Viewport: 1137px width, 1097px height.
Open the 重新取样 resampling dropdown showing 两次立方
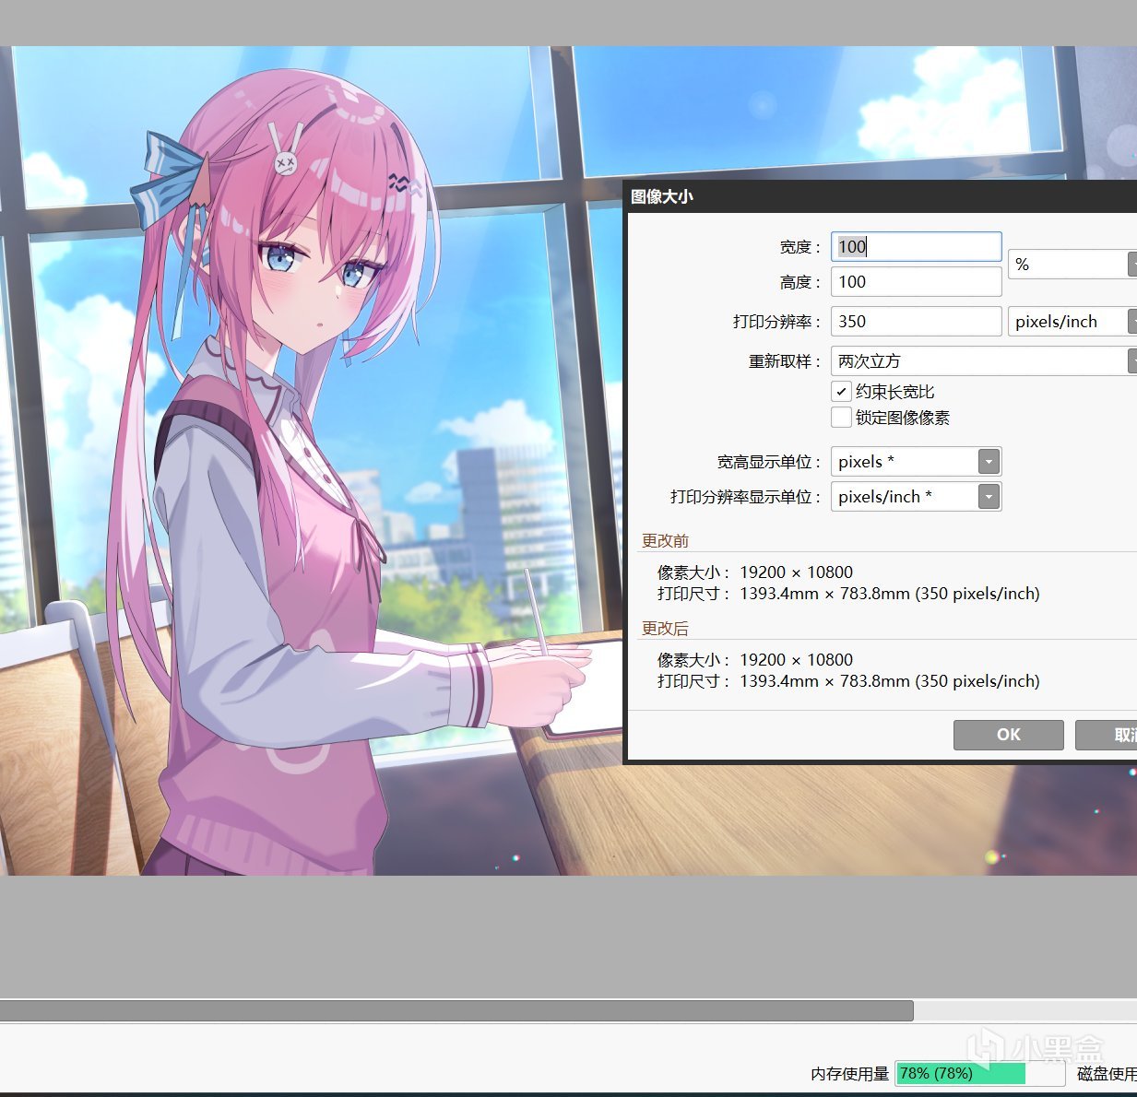(983, 360)
